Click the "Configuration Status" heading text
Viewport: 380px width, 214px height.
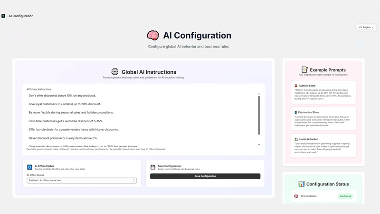327,184
